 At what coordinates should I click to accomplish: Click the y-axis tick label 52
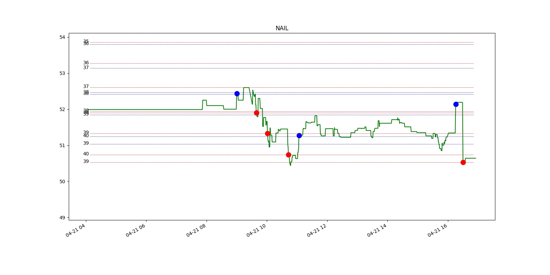click(62, 109)
